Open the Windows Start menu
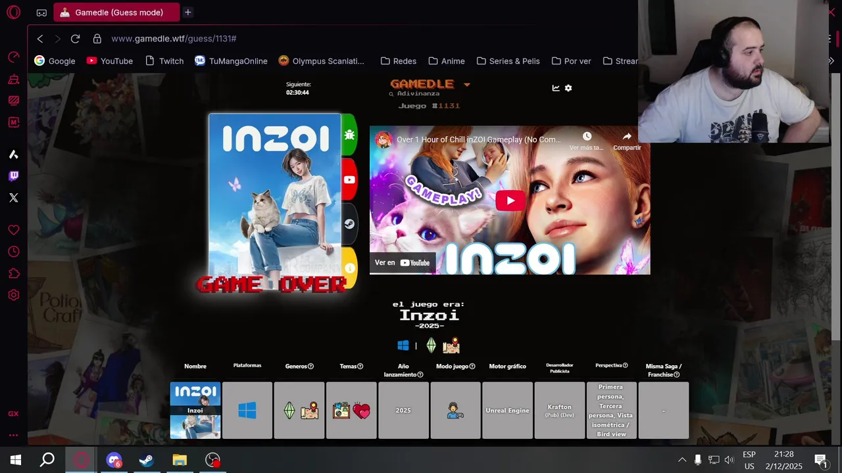Image resolution: width=842 pixels, height=473 pixels. [x=16, y=460]
